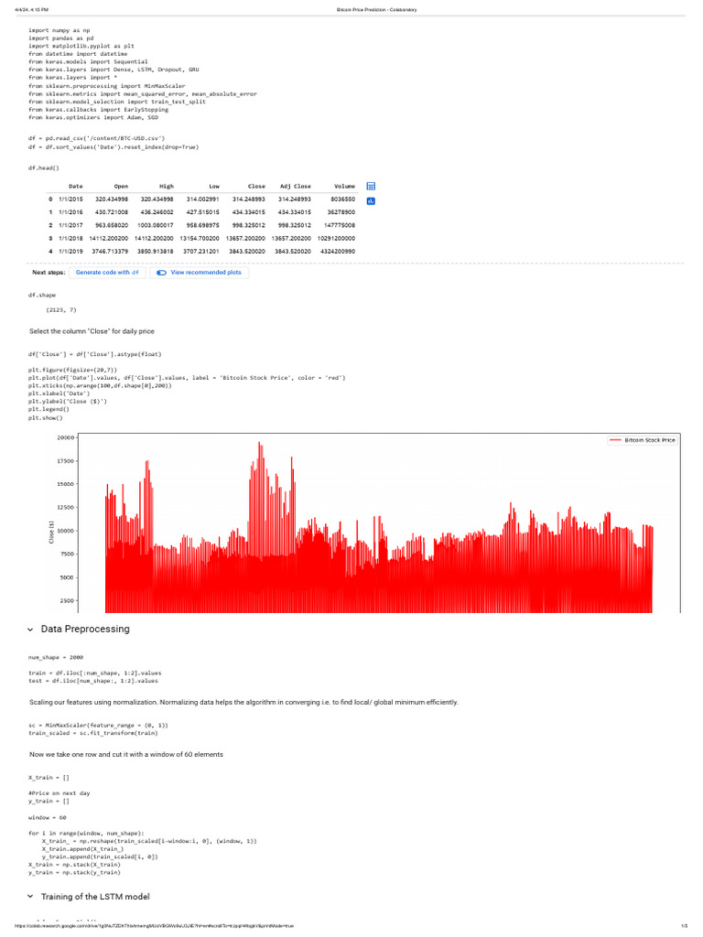The image size is (703, 937).
Task: Click the Open value '430.721008'
Action: (112, 212)
